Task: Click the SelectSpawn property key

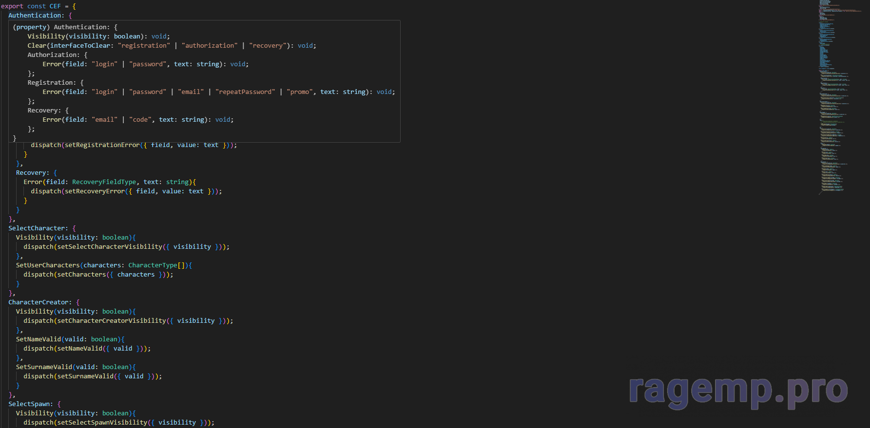Action: click(x=30, y=404)
